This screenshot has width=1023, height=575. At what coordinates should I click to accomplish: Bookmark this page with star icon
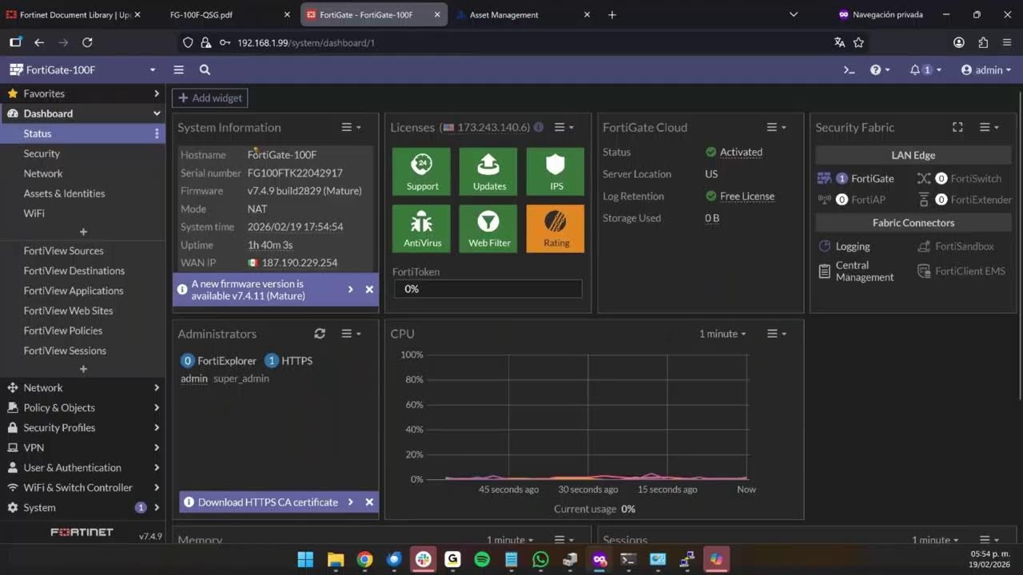tap(858, 42)
